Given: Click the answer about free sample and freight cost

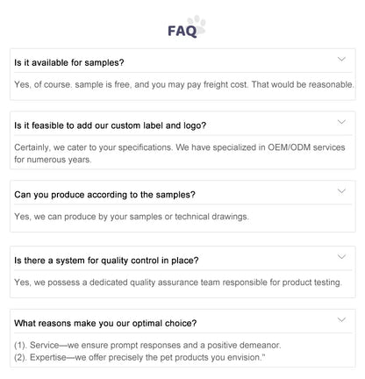Looking at the screenshot, I should click(184, 84).
